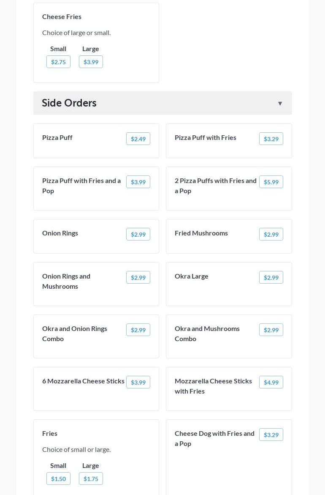Viewport: 325px width, 495px height.
Task: Open the Pizza Puff item title
Action: pyautogui.click(x=57, y=137)
